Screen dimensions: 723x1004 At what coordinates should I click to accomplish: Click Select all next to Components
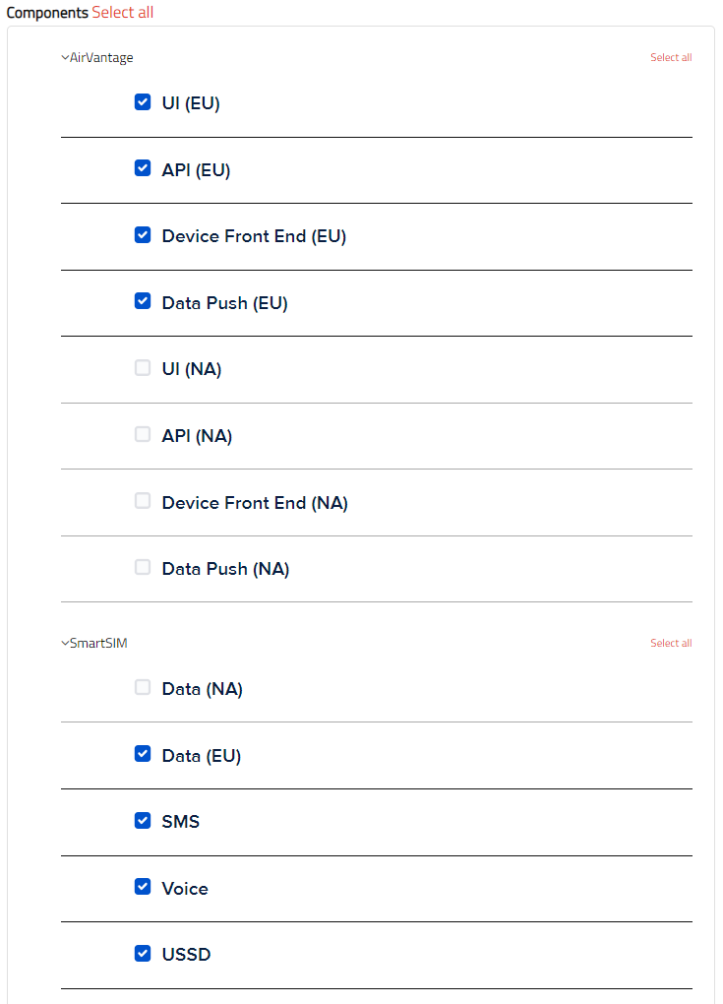[x=123, y=13]
